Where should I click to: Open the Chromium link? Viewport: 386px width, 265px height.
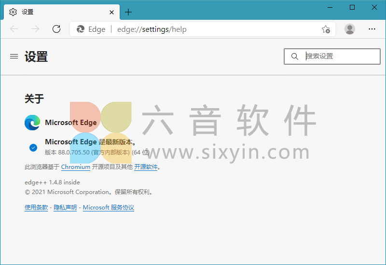[x=76, y=167]
